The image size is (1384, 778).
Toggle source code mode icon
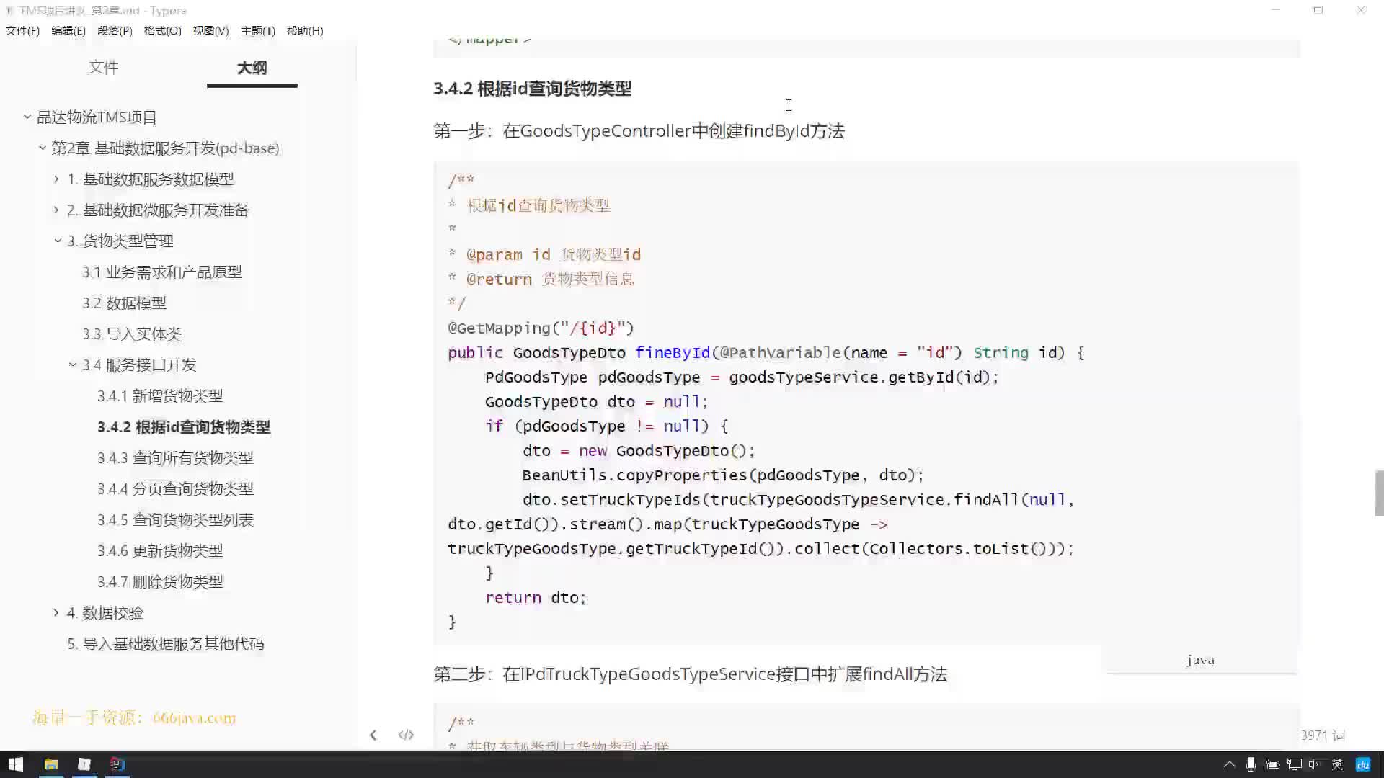pos(406,735)
